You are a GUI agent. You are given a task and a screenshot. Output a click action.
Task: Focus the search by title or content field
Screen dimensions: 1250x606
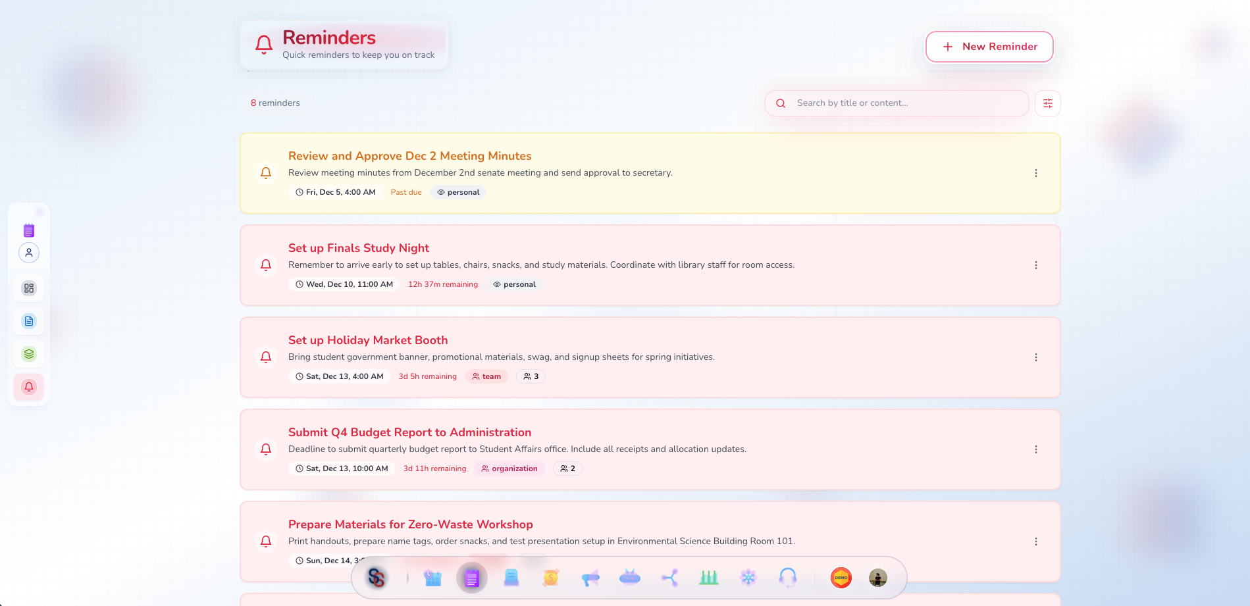point(905,103)
